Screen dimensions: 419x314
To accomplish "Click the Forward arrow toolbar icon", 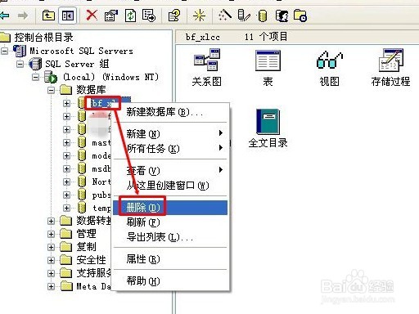I will [23, 16].
